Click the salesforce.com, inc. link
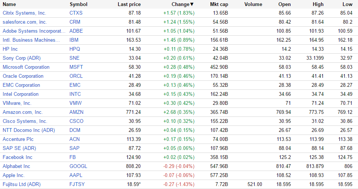This screenshot has height=189, width=358. [x=25, y=22]
